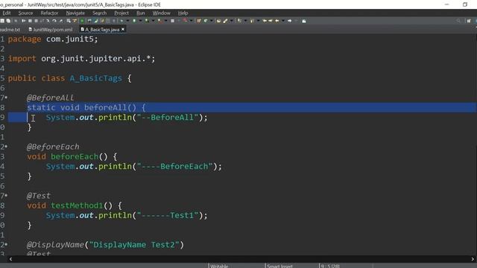477x268 pixels.
Task: Click the Terminate (stop) debug icon
Action: click(x=36, y=21)
